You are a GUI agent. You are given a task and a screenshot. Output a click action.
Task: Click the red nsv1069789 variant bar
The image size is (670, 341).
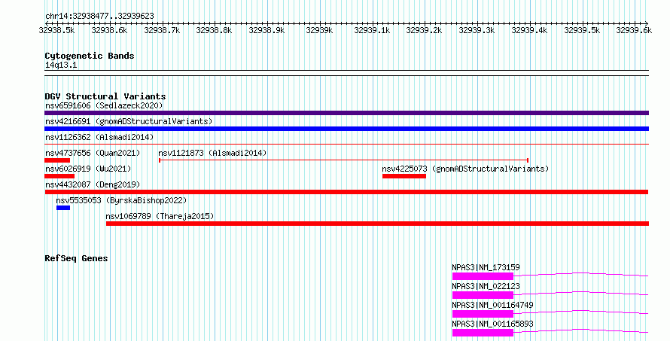(x=377, y=224)
